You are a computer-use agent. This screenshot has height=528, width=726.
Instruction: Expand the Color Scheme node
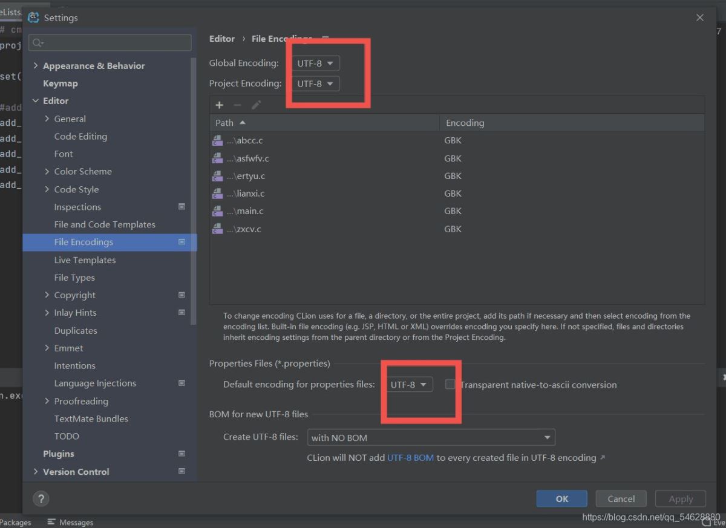click(x=47, y=172)
